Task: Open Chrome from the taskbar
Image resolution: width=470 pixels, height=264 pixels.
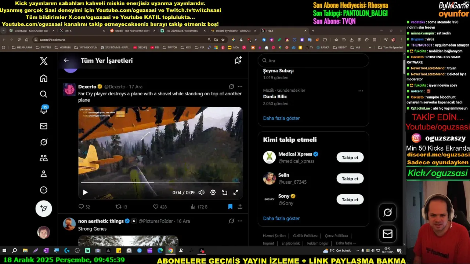Action: pos(171,251)
